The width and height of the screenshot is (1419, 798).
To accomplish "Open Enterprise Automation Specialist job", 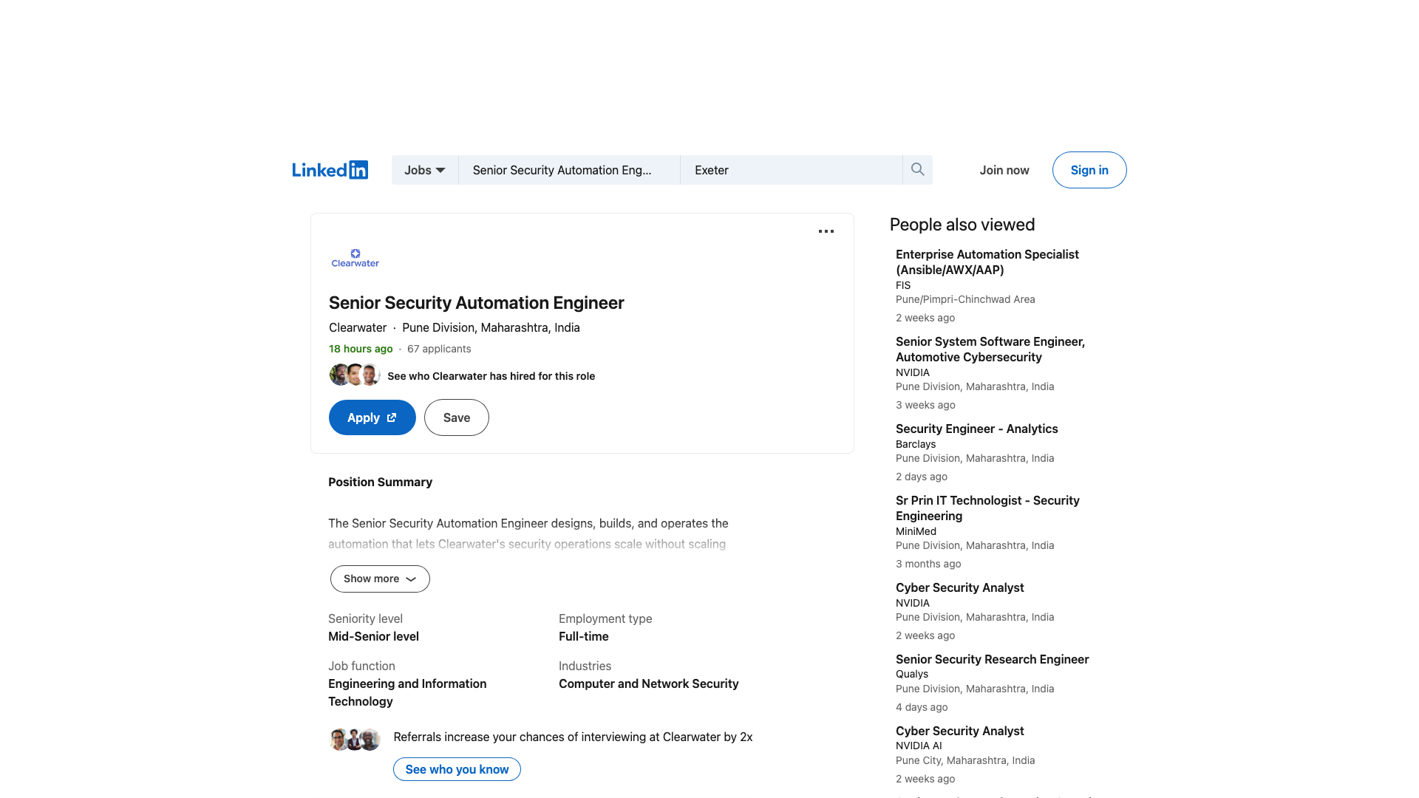I will coord(987,262).
